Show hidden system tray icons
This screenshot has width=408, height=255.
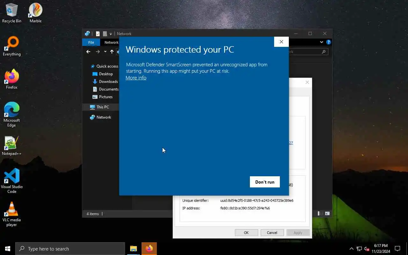pos(351,249)
